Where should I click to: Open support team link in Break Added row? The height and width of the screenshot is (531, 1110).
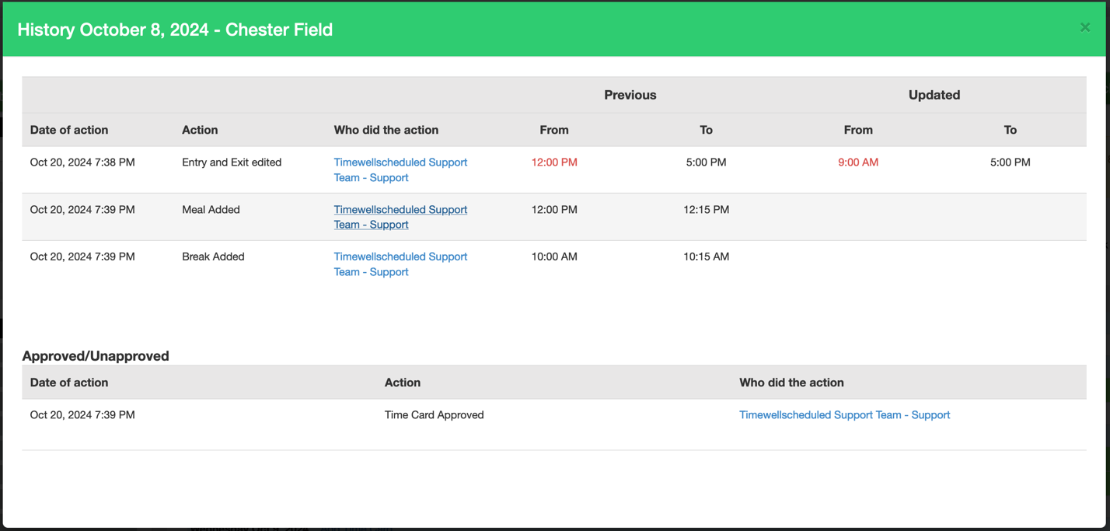(x=400, y=264)
